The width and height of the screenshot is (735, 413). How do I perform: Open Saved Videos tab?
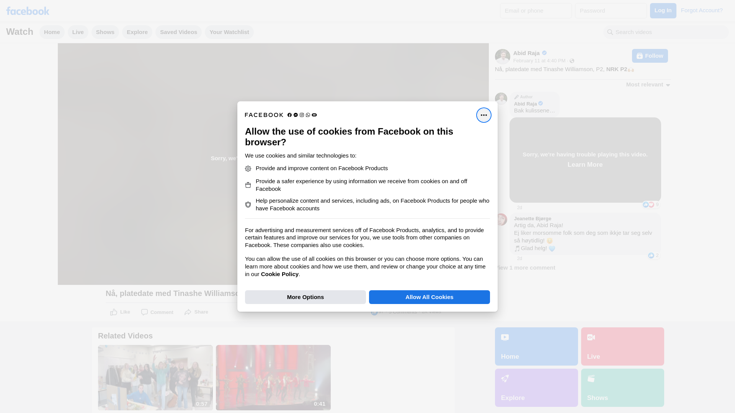(x=178, y=32)
